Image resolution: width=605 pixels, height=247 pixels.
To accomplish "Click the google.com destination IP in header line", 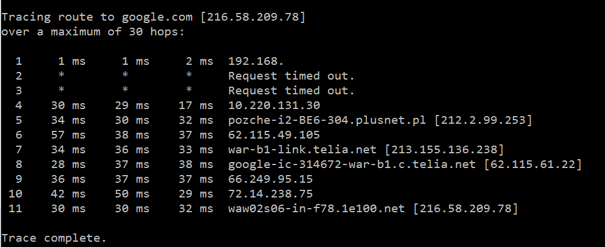I will [x=253, y=17].
